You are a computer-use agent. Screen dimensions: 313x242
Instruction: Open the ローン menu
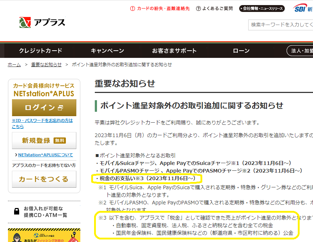241,51
